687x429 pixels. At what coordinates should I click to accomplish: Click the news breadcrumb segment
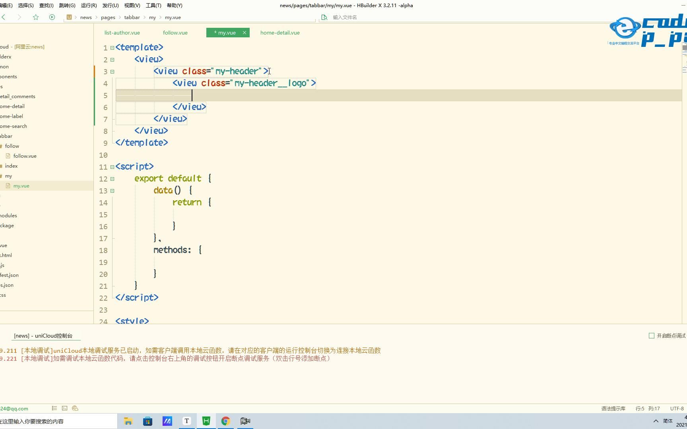[86, 17]
